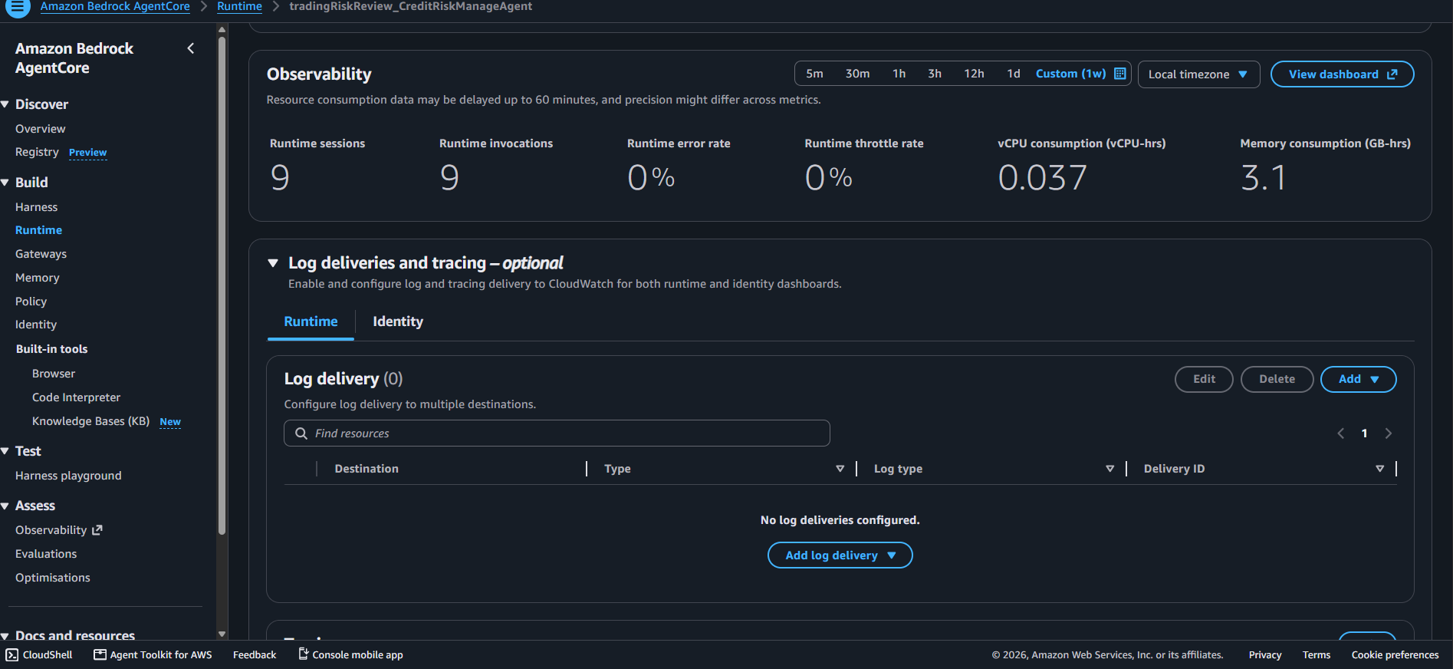The image size is (1453, 669).
Task: Select the Custom (1w) time range
Action: [1070, 74]
